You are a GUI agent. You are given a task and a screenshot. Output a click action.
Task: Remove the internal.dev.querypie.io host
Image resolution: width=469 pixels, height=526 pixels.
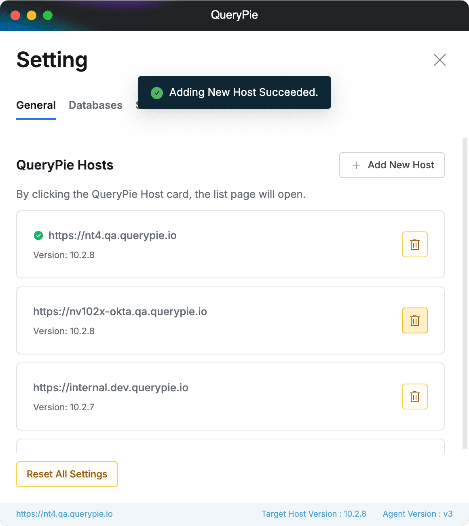pyautogui.click(x=414, y=397)
